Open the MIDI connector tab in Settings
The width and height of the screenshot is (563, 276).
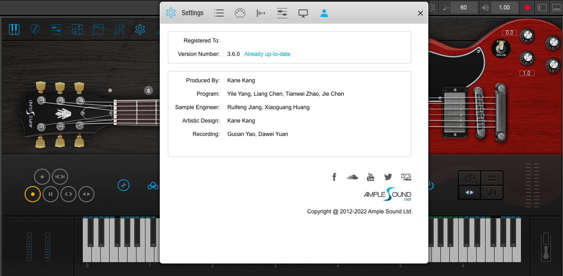coord(240,13)
